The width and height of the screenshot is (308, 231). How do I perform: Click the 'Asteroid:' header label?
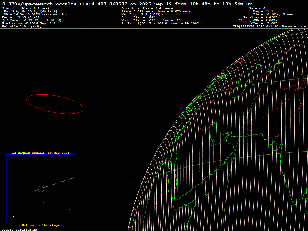pos(258,8)
